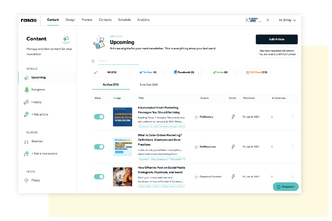Viewport: 332px width, 221px height.
Task: Click the rasa.io logo
Action: (x=29, y=20)
